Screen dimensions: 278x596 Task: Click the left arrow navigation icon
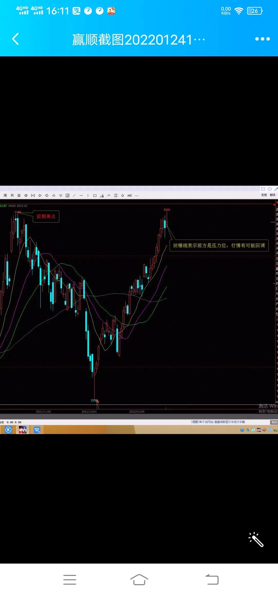[40, 196]
